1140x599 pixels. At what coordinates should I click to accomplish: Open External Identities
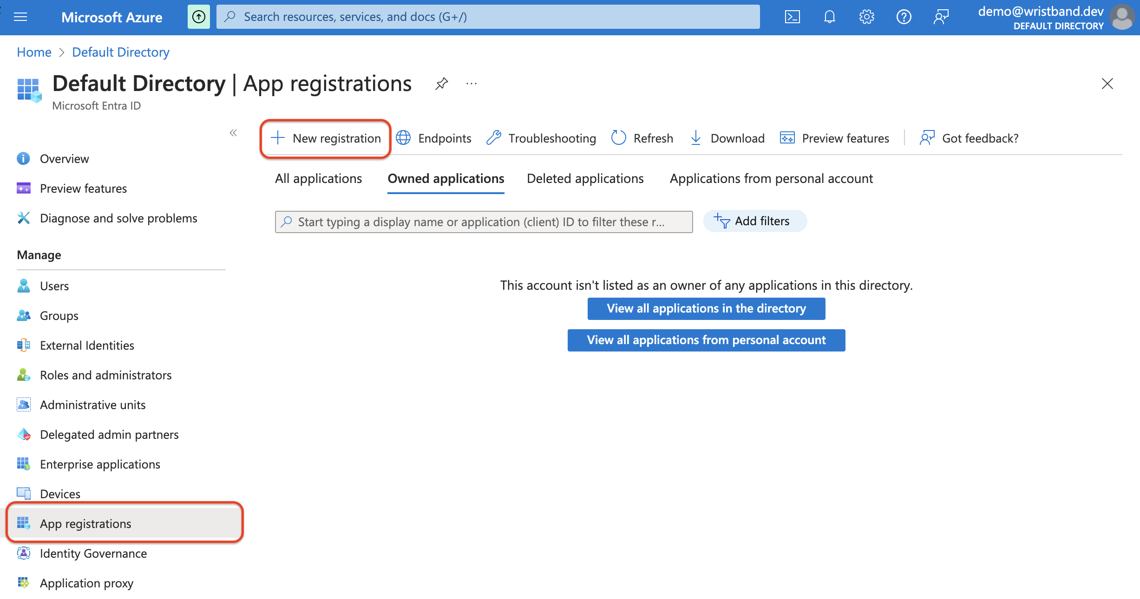(75, 345)
